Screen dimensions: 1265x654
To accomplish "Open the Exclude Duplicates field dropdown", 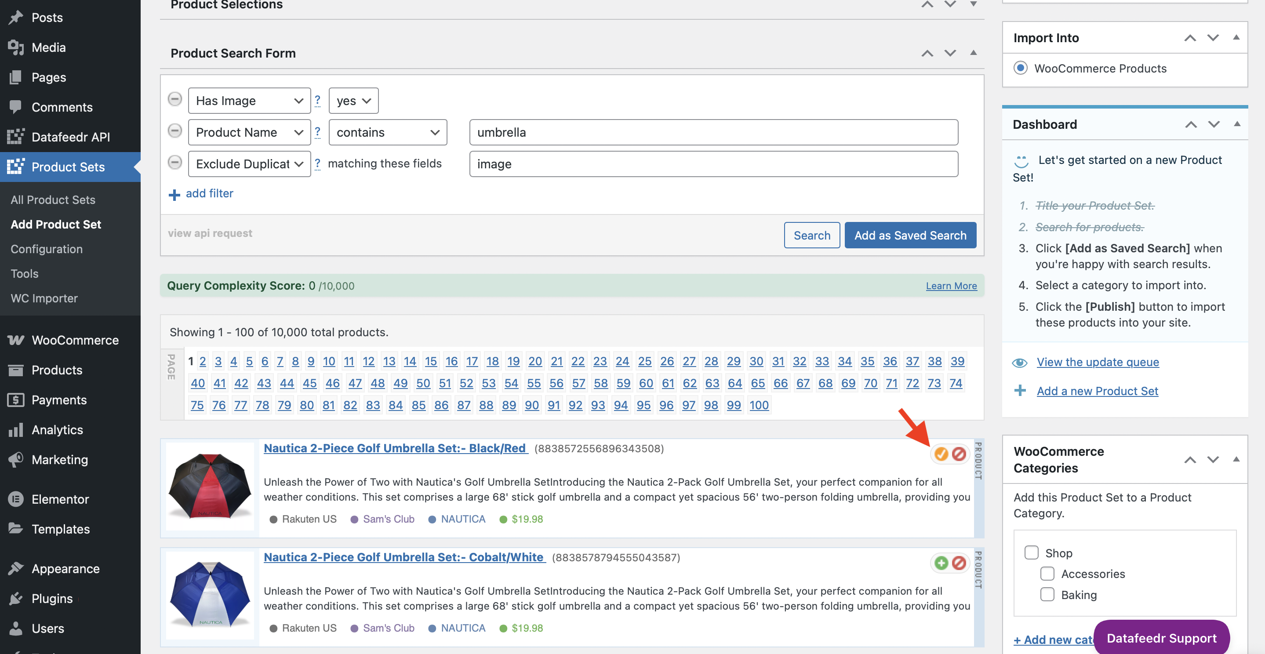I will point(249,163).
